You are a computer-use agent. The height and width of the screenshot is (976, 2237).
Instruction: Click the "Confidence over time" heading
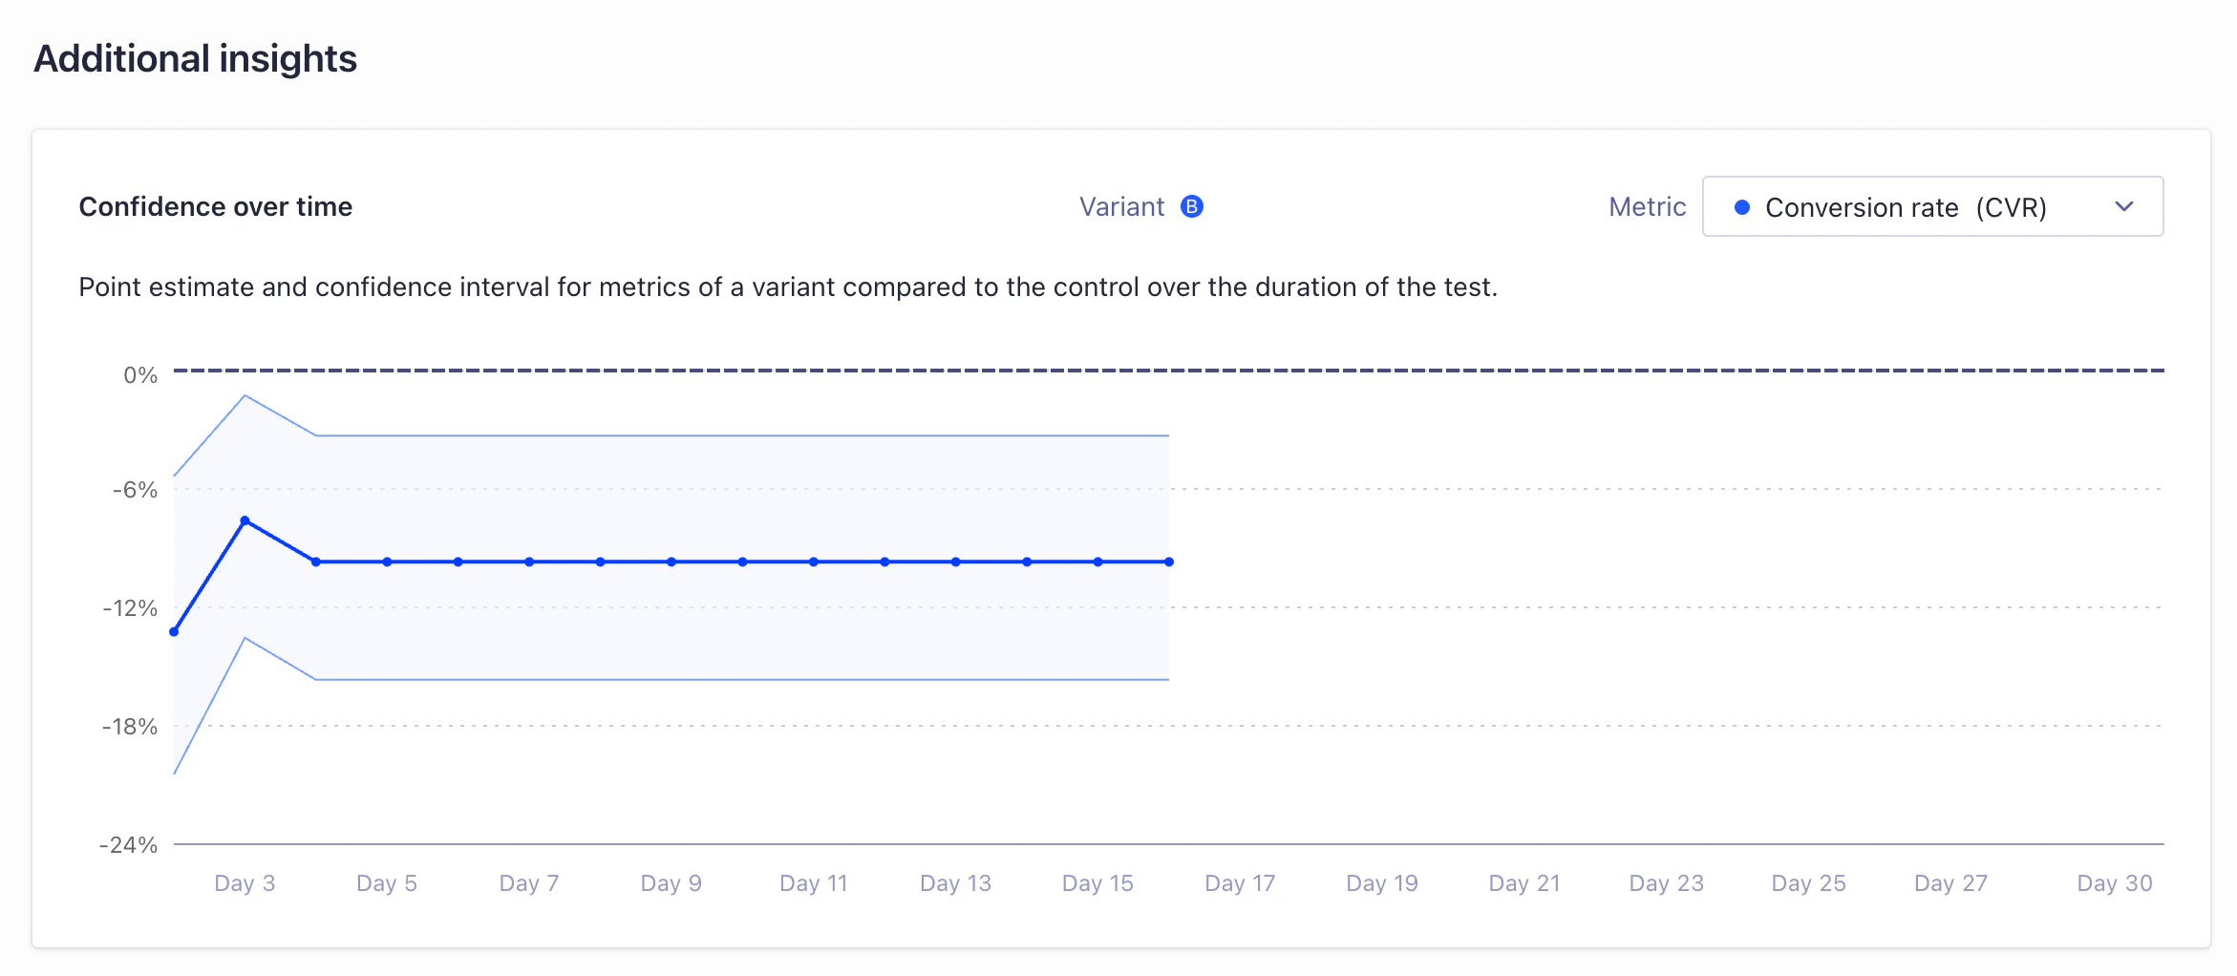216,206
